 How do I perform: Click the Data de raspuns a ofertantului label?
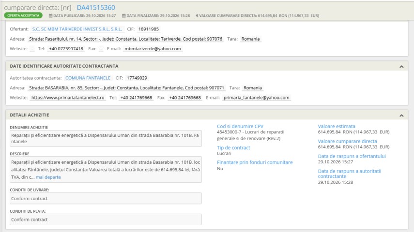point(352,156)
